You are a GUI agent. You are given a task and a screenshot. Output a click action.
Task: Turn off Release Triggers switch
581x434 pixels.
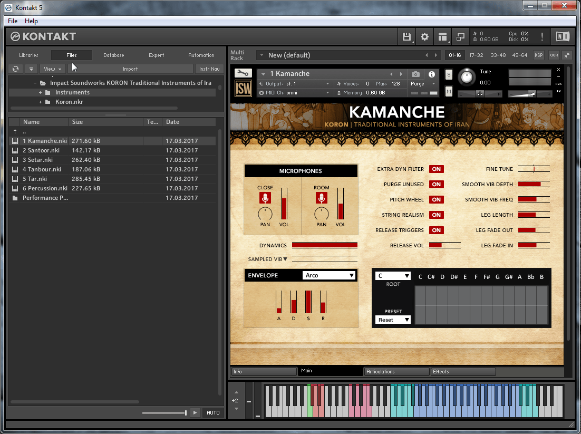click(436, 230)
